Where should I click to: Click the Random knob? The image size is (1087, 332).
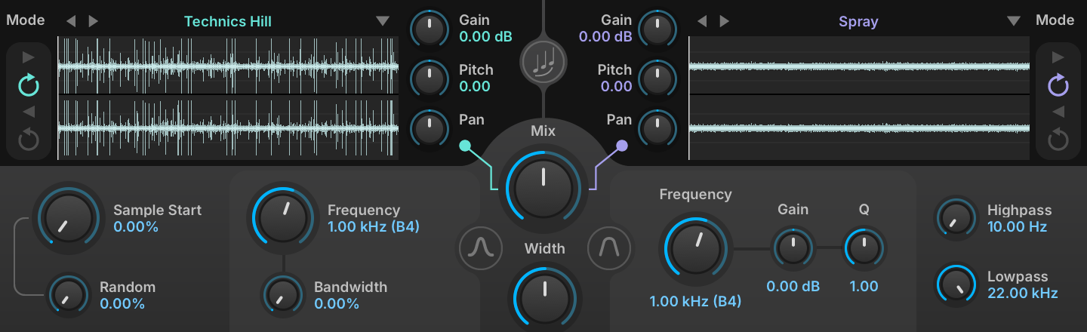pyautogui.click(x=67, y=295)
